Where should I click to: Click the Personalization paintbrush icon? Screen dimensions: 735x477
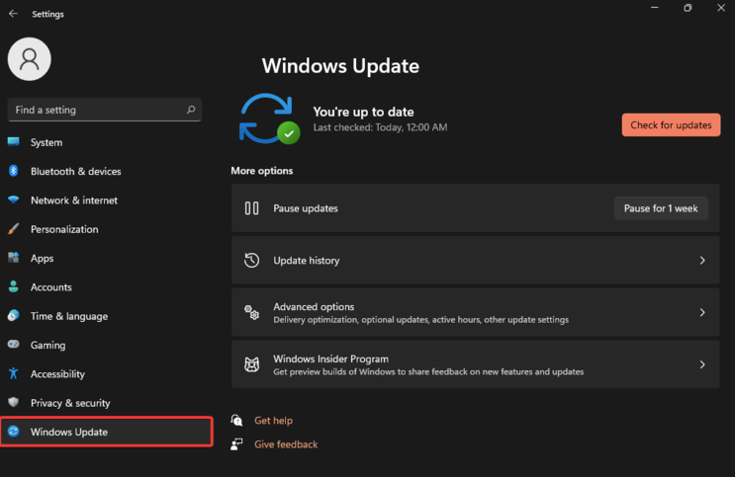[x=14, y=229]
